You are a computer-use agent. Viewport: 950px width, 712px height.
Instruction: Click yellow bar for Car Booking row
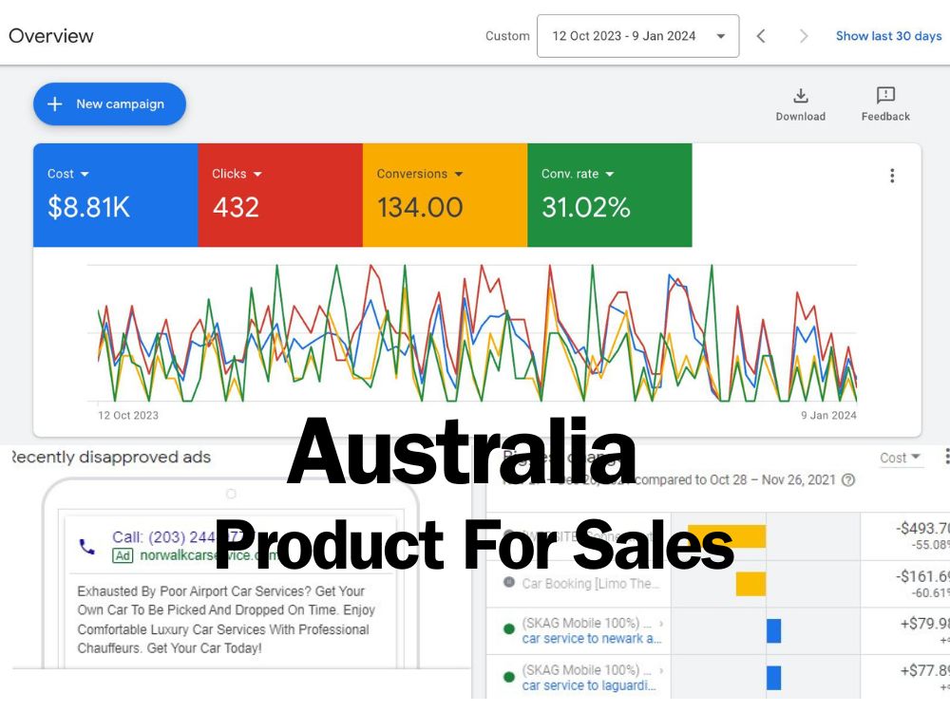coord(750,584)
